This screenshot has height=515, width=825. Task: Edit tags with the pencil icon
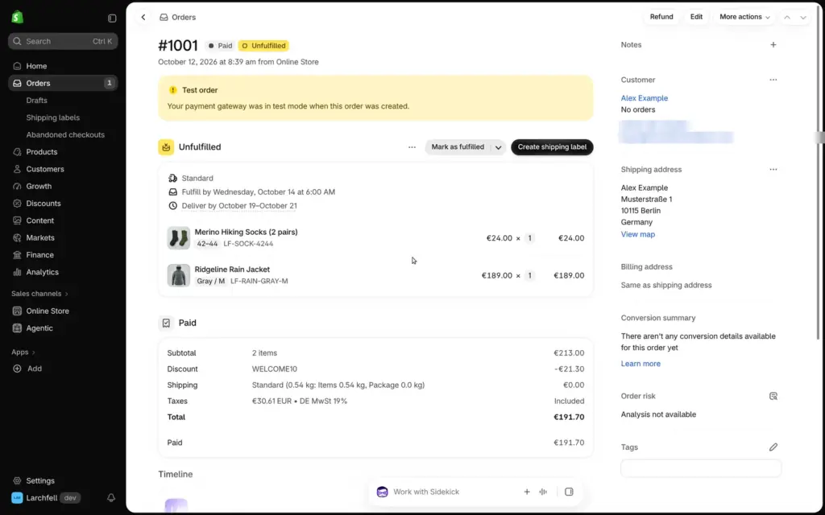point(773,447)
